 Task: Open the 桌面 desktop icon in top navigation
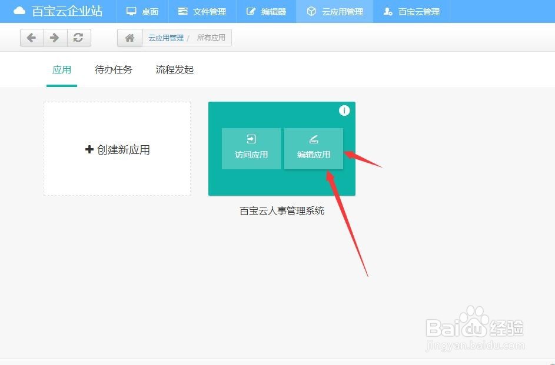(x=131, y=11)
